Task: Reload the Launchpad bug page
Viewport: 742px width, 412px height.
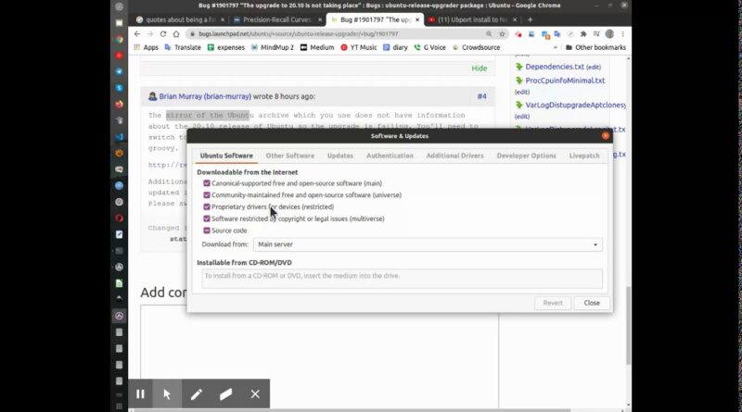Action: tap(163, 34)
